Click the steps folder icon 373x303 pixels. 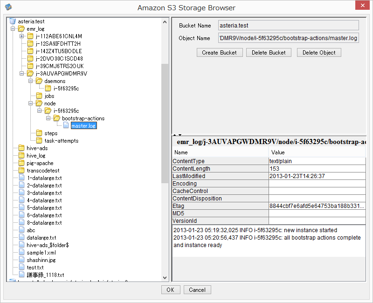(39, 133)
